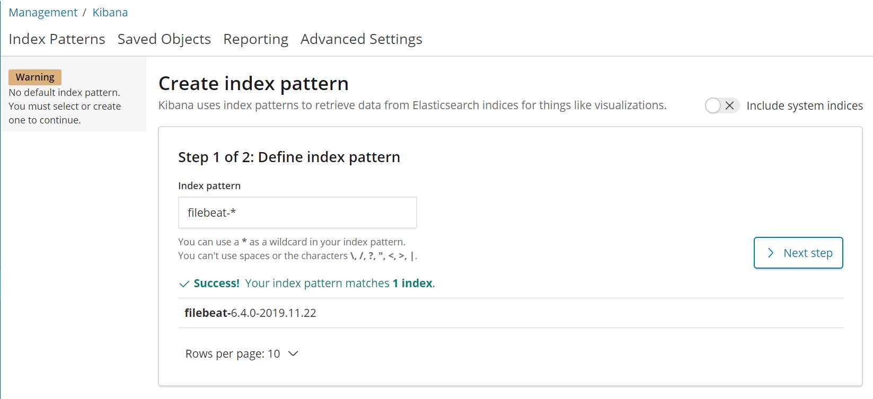873x399 pixels.
Task: Click the Include system indices label
Action: pyautogui.click(x=804, y=106)
